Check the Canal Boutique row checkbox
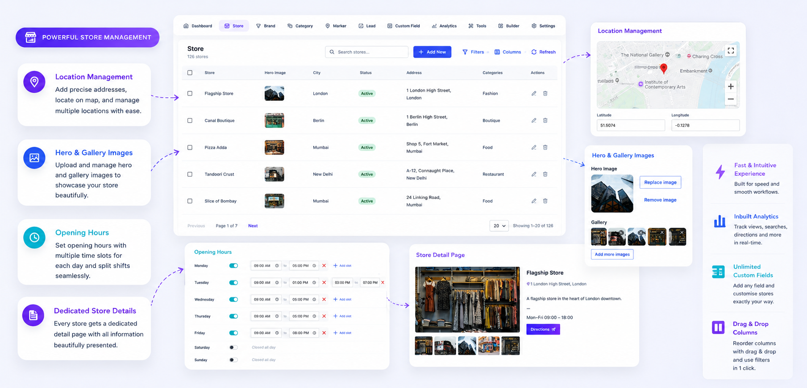 [x=190, y=120]
